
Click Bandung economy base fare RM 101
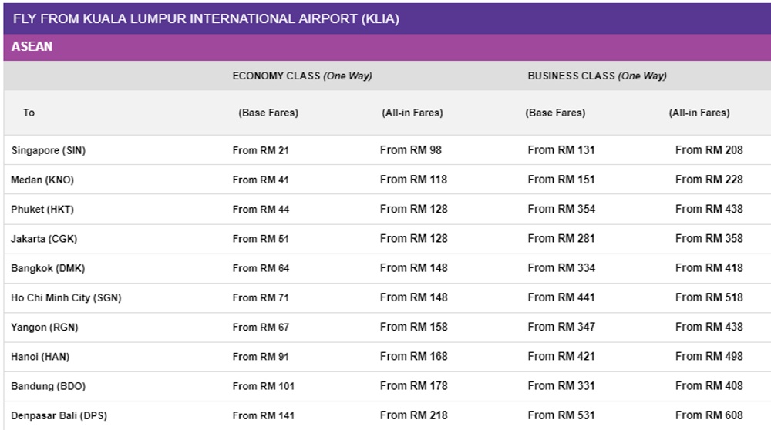(x=263, y=386)
